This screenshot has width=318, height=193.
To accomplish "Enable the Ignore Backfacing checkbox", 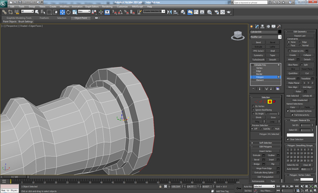I will 253,110.
